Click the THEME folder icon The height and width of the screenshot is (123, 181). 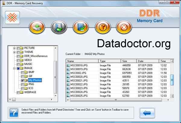point(22,52)
